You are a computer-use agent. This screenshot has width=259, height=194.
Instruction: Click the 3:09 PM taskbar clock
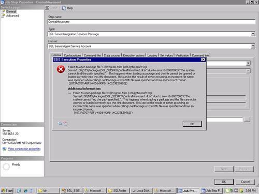pyautogui.click(x=251, y=190)
